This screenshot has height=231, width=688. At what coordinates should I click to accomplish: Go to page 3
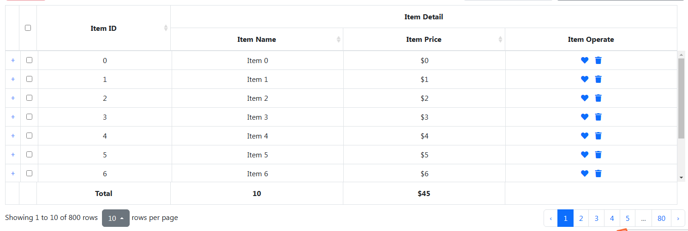[x=596, y=219]
